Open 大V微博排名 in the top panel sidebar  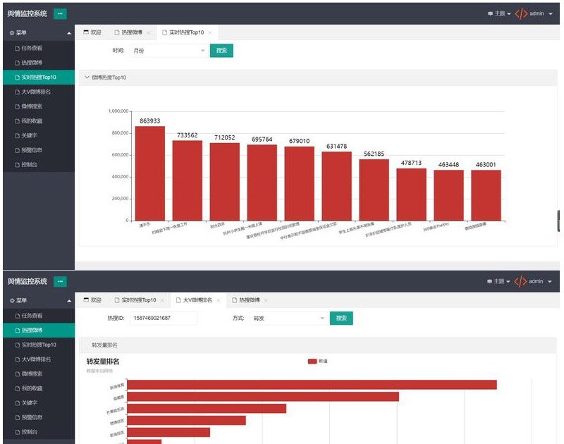click(x=39, y=92)
